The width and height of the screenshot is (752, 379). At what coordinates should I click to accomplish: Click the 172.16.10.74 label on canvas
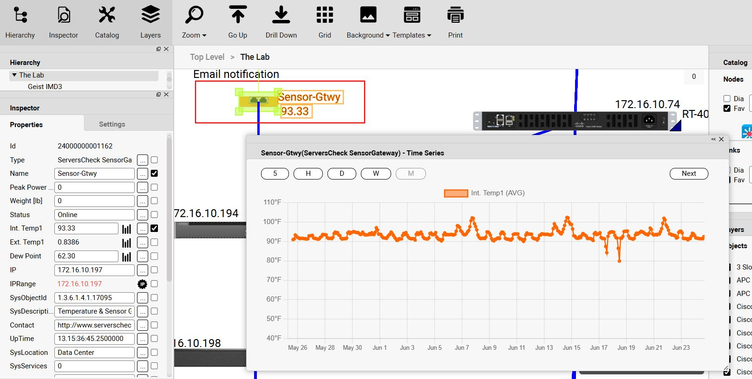tap(647, 104)
